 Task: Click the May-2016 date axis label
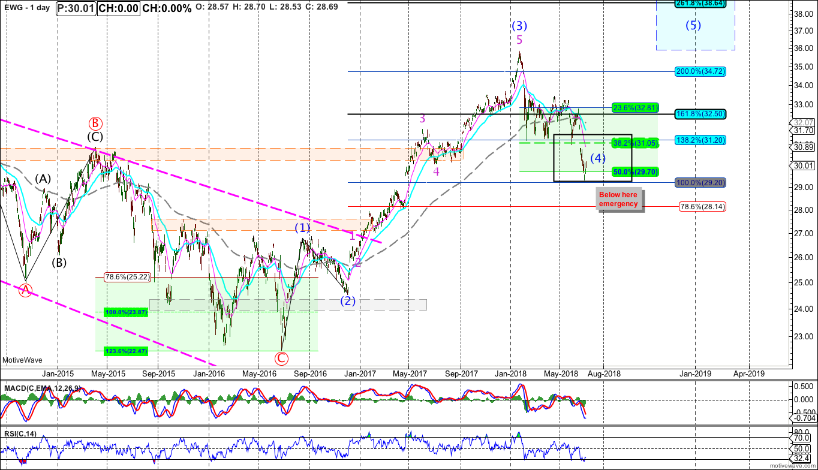[260, 373]
